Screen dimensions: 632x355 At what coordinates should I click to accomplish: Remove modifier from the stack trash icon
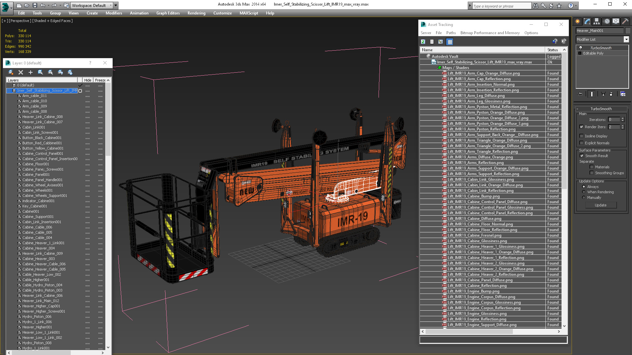[611, 94]
